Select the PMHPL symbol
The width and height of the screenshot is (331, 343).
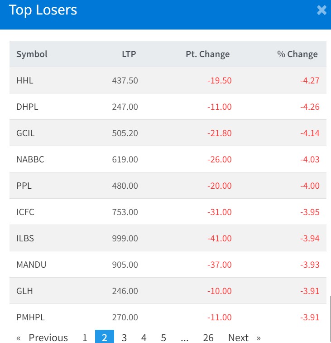[x=31, y=317]
